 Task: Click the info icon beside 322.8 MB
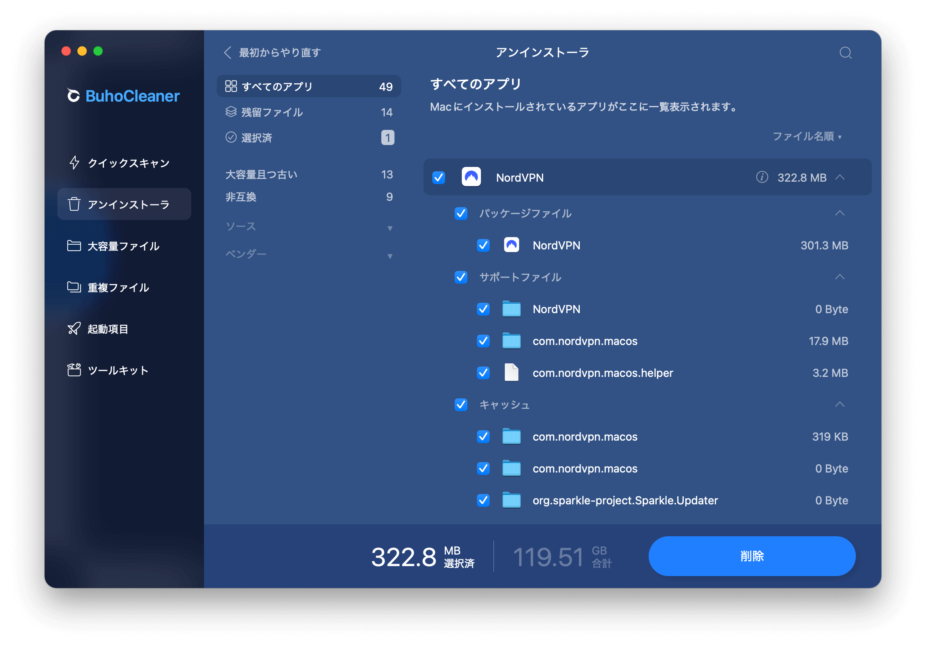click(761, 177)
